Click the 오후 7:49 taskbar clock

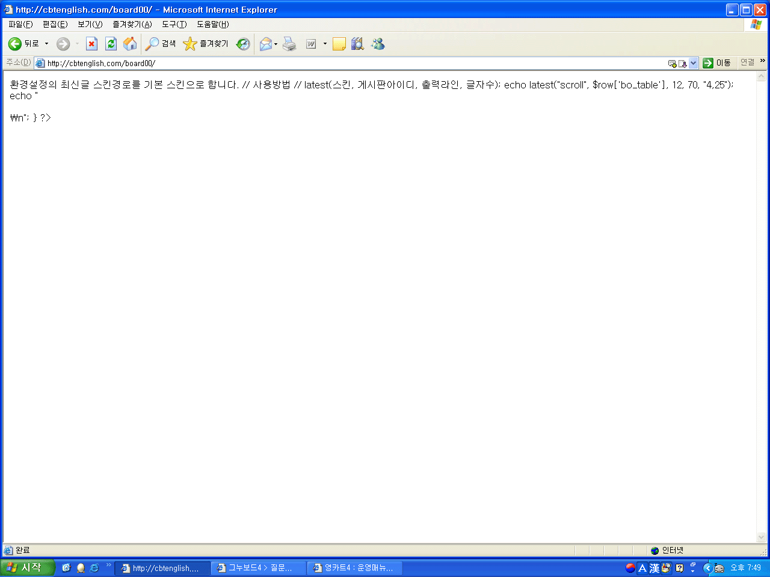point(746,568)
